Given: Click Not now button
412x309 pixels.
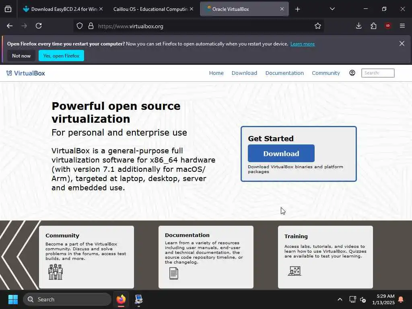Looking at the screenshot, I should click(21, 56).
